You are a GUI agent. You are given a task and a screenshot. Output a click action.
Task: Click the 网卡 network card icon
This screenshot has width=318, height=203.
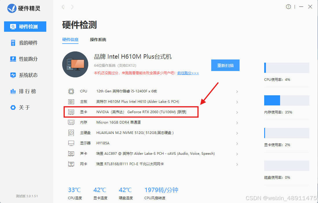click(71, 164)
